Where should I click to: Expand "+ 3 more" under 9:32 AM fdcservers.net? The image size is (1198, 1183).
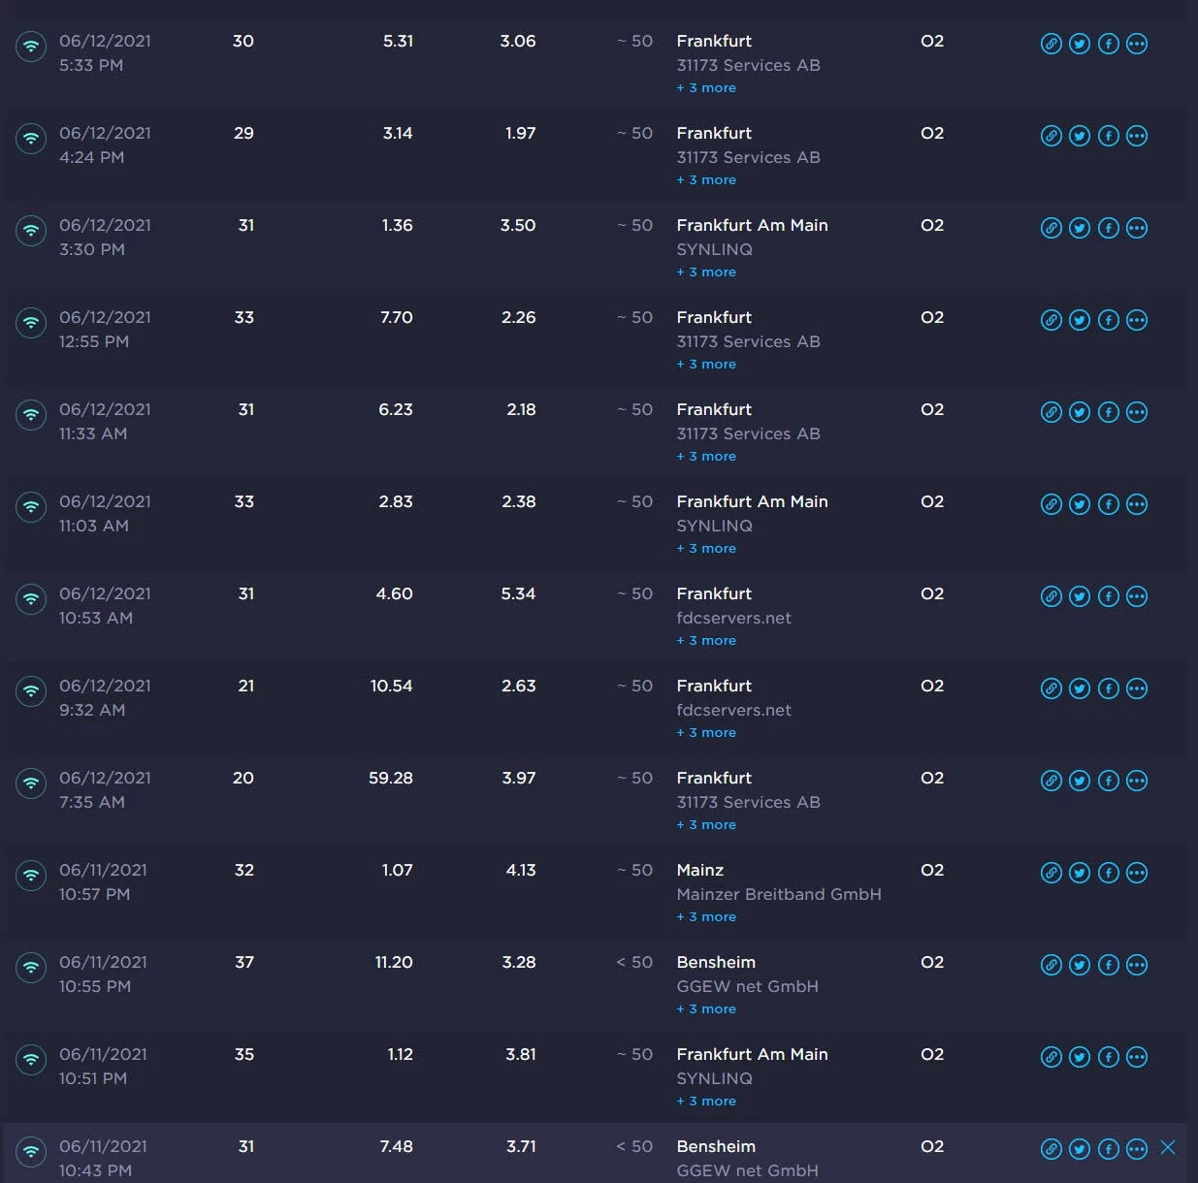point(706,733)
